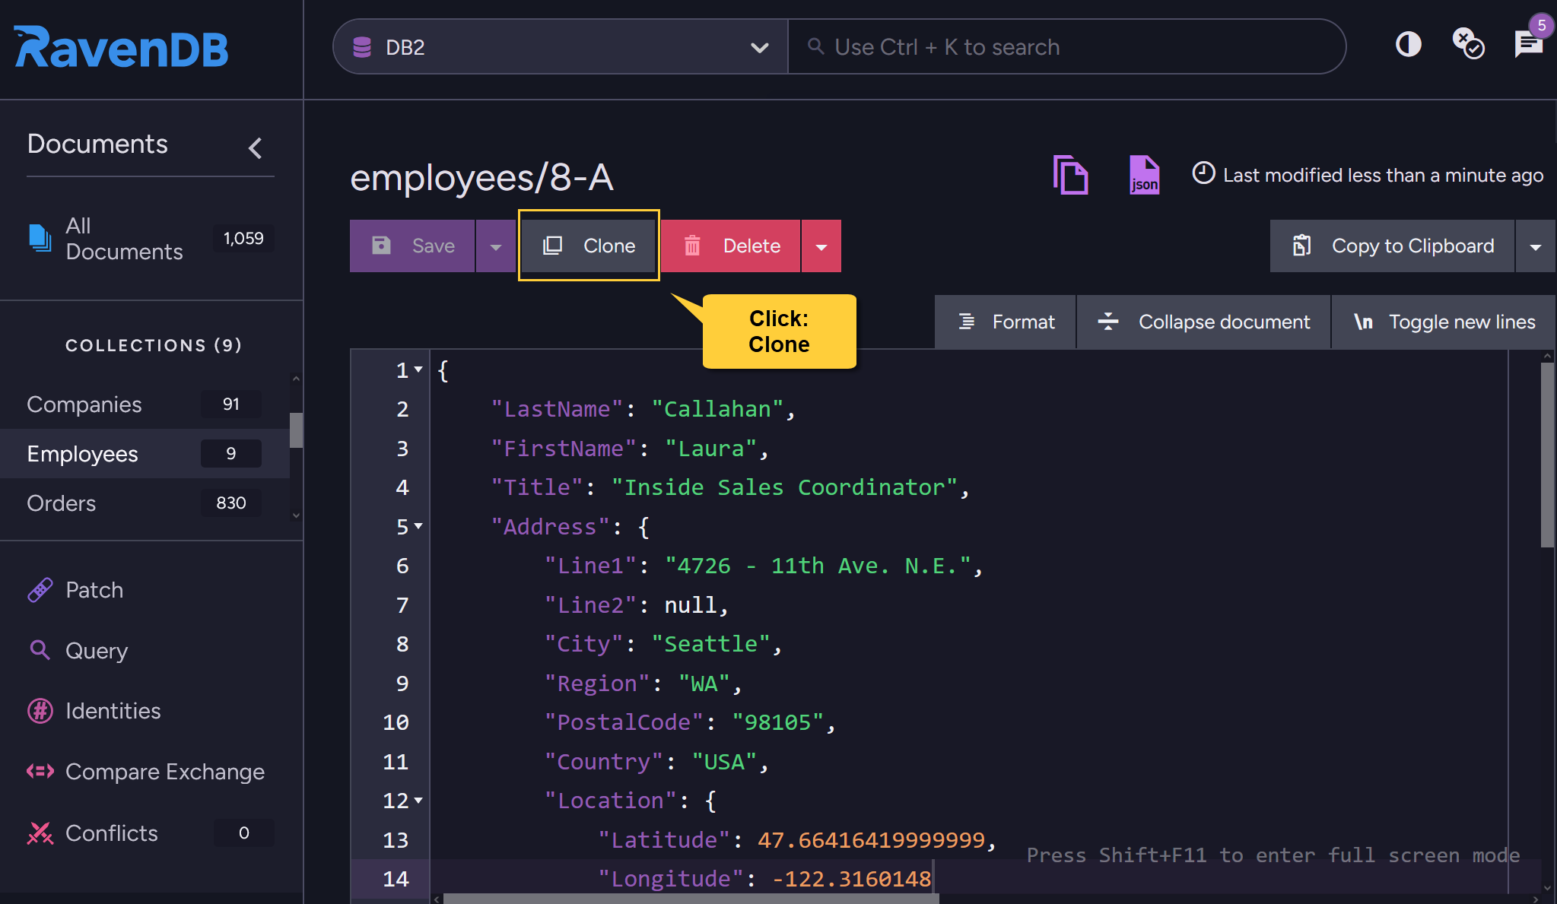Click the Conflicts crossed swords icon
This screenshot has width=1557, height=904.
pyautogui.click(x=40, y=833)
